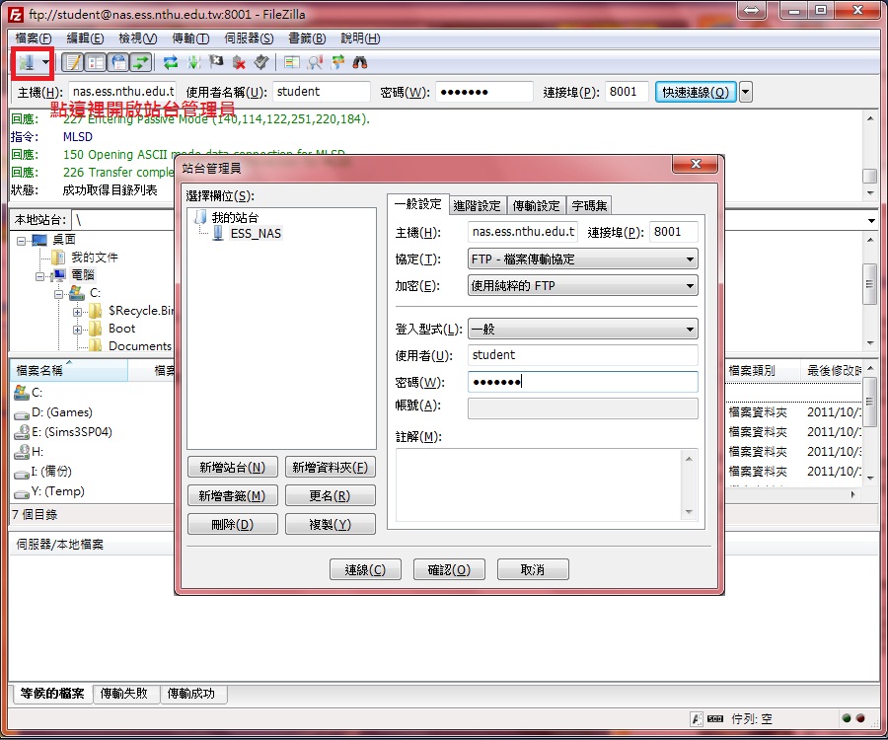Viewport: 888px width, 740px height.
Task: Click the 快速連線 quickconnect button
Action: [x=695, y=92]
